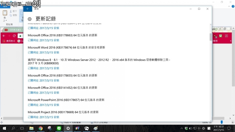Click the taskbar clock showing 10:37
Viewport: 235px width, 132px height.
(218, 128)
